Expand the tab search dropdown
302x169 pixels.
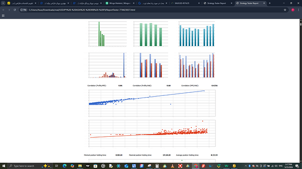coord(3,3)
